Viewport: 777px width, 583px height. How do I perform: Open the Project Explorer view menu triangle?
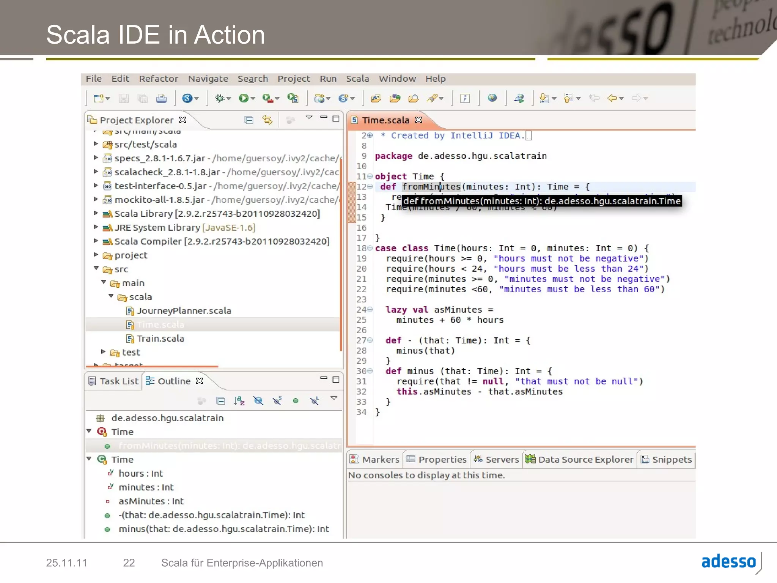click(x=309, y=118)
